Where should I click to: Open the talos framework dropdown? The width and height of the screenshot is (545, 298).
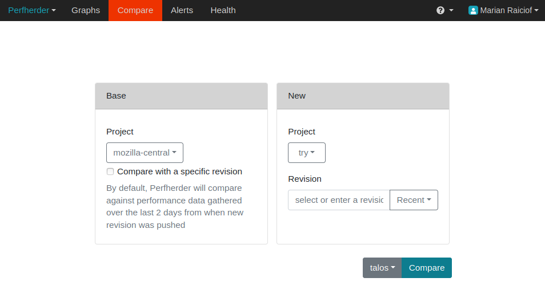382,268
